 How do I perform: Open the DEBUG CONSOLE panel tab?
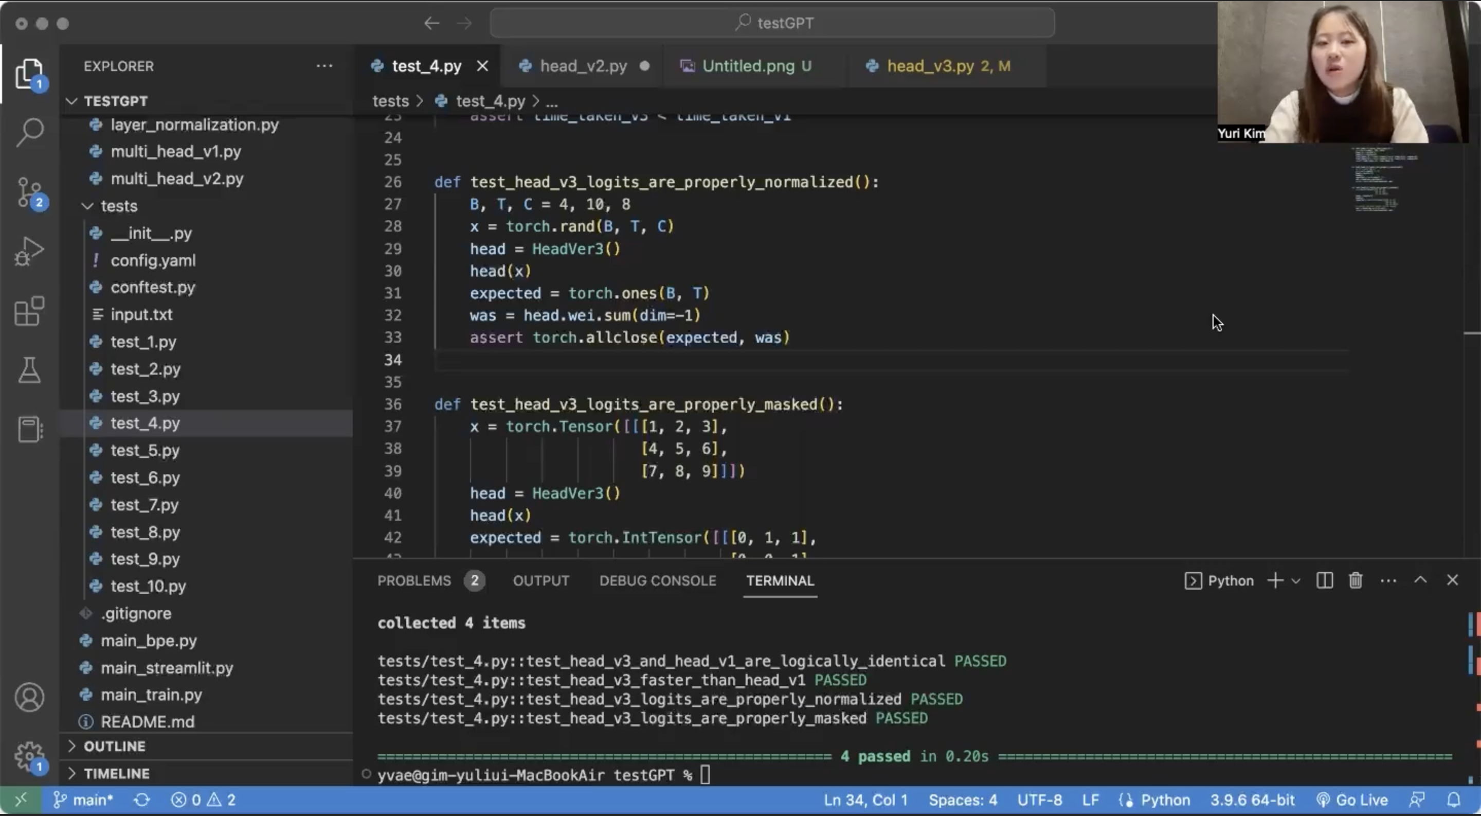tap(658, 581)
